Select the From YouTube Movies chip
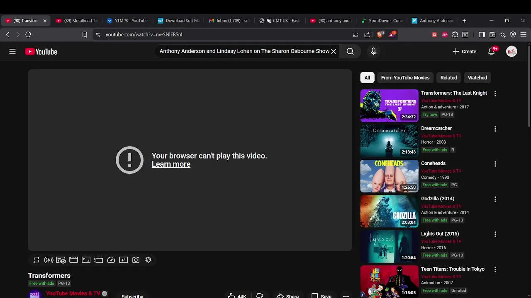The height and width of the screenshot is (298, 531). click(x=405, y=78)
